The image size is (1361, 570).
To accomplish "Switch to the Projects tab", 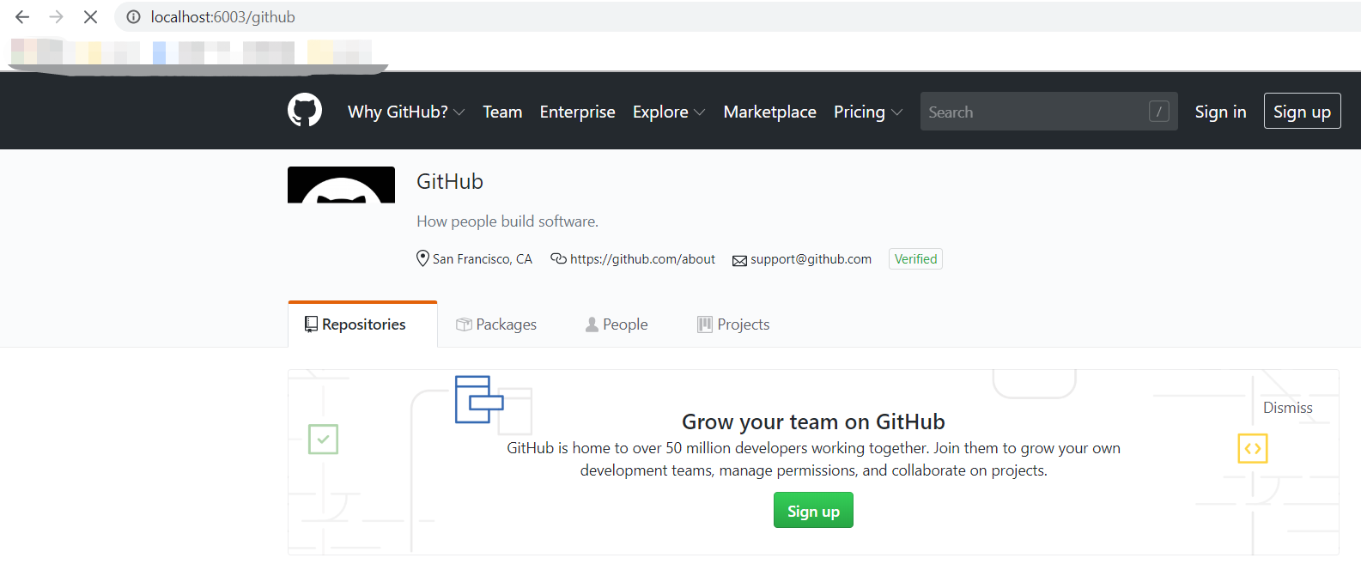I will tap(733, 324).
